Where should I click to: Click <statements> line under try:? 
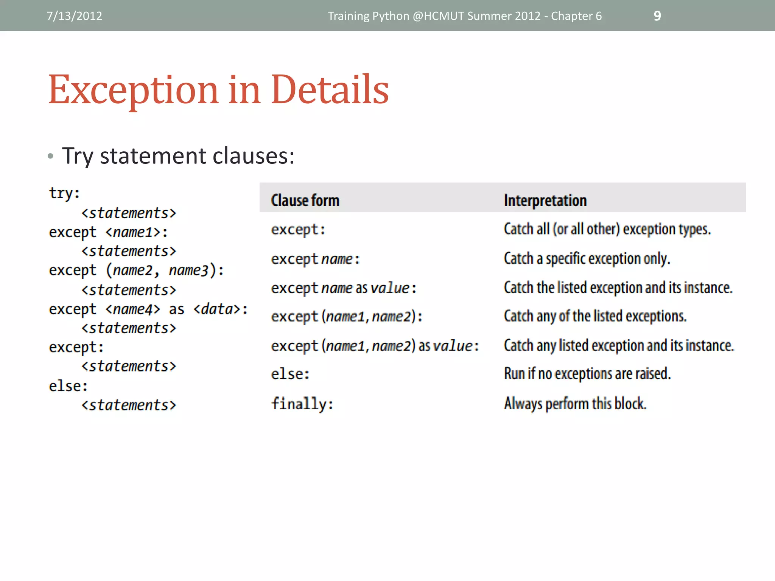[x=129, y=213]
